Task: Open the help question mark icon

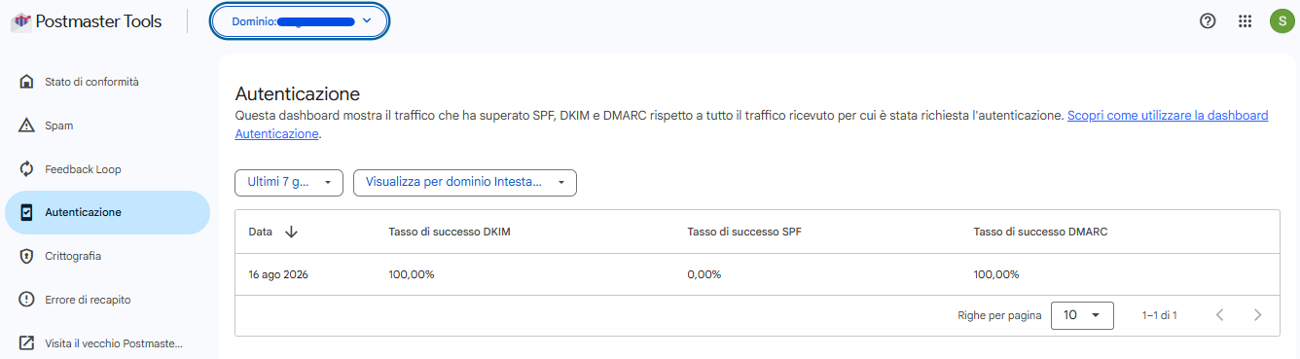Action: coord(1208,20)
